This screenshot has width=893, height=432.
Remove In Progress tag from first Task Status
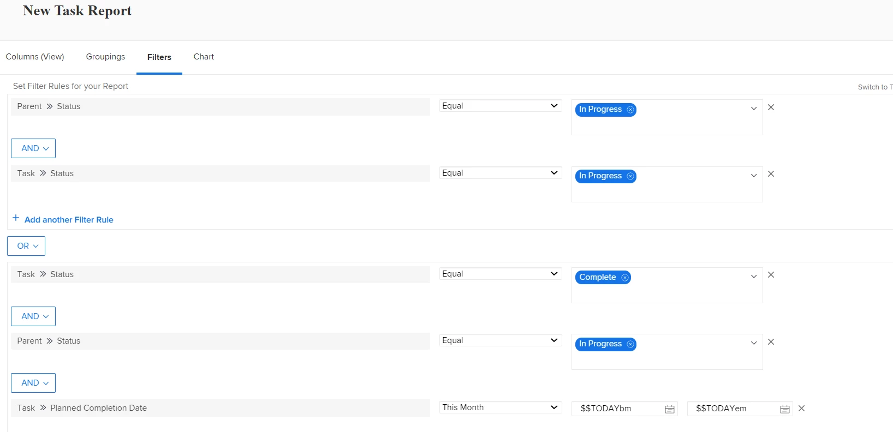point(630,176)
